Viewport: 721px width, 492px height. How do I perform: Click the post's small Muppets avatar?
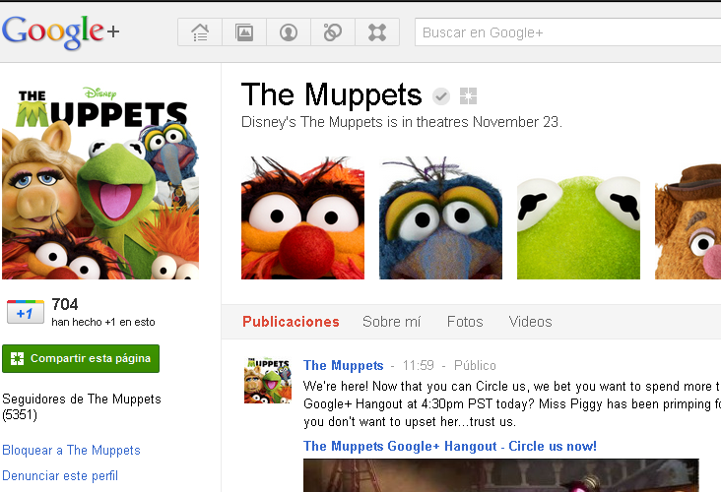coord(268,381)
